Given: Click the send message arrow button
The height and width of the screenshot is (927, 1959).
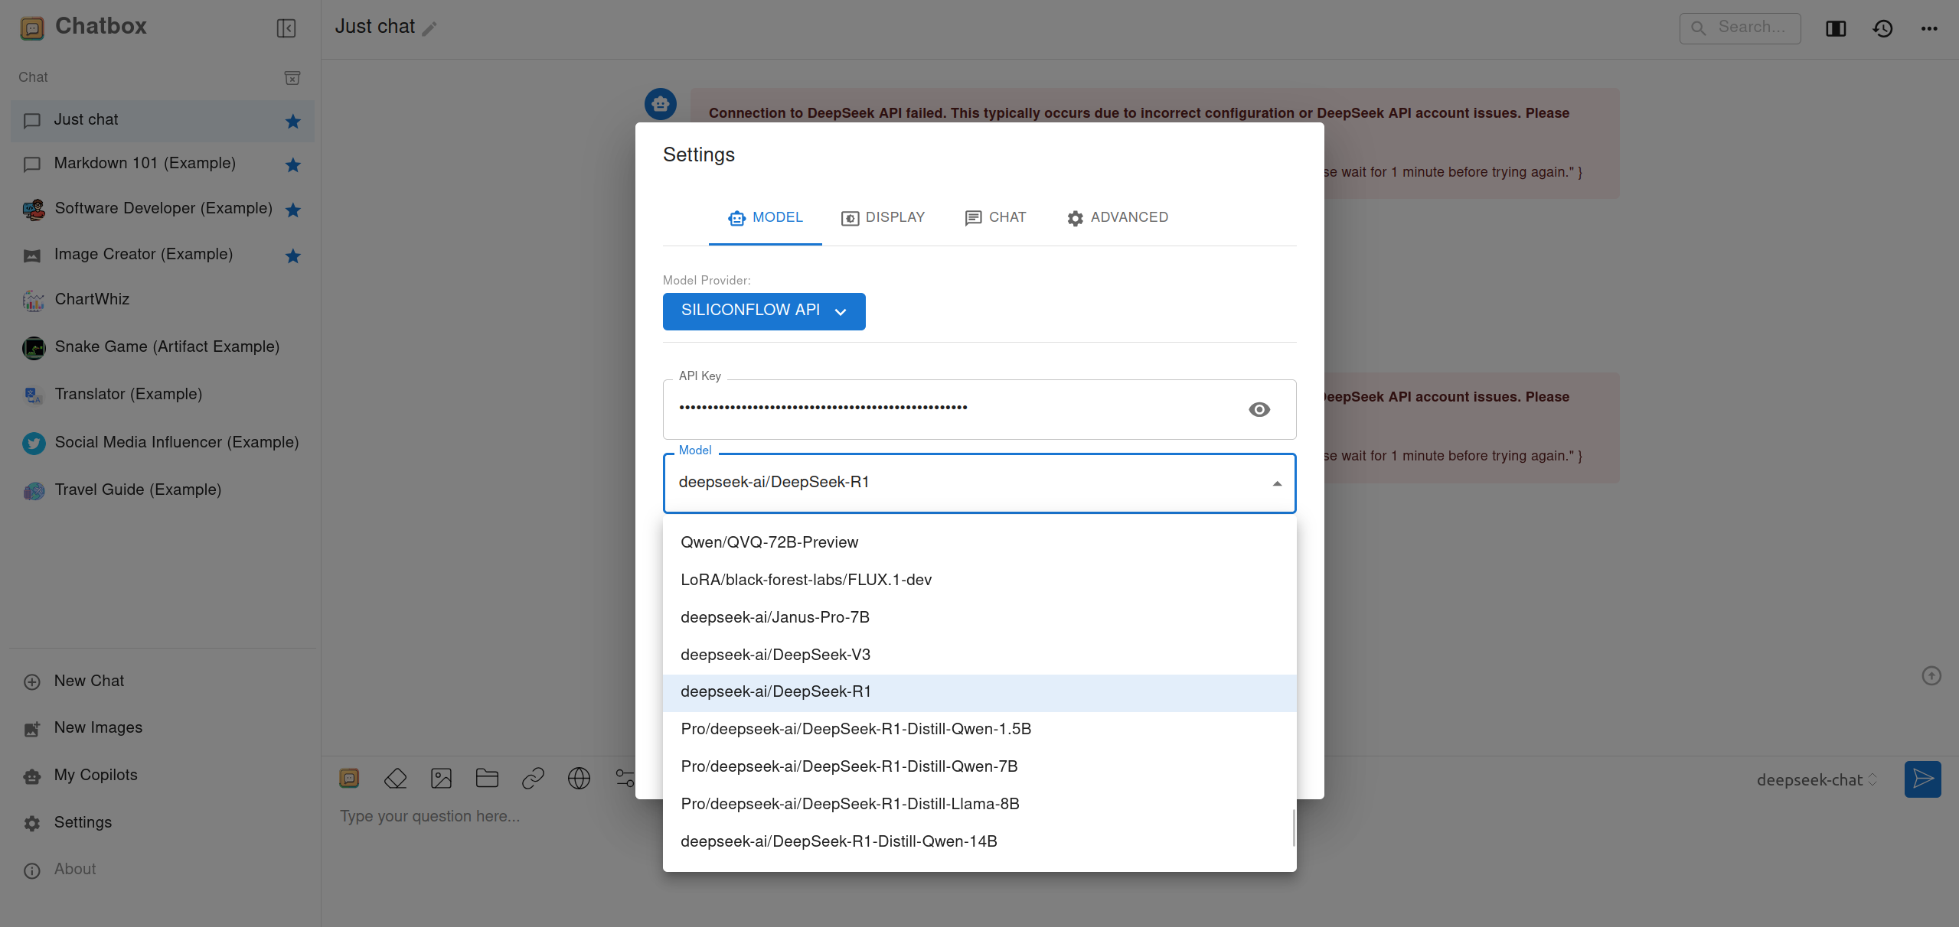Looking at the screenshot, I should pyautogui.click(x=1922, y=779).
